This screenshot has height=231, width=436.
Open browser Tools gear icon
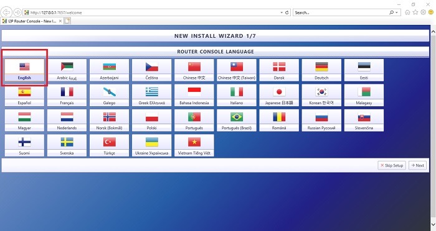point(423,12)
